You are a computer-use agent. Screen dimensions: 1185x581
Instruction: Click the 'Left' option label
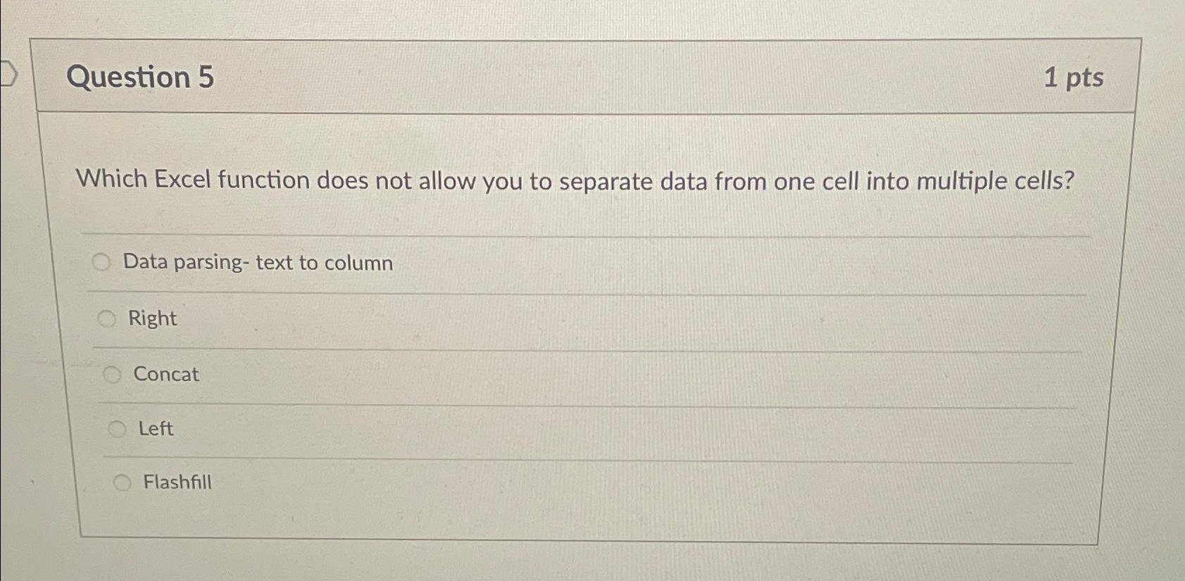[x=156, y=428]
